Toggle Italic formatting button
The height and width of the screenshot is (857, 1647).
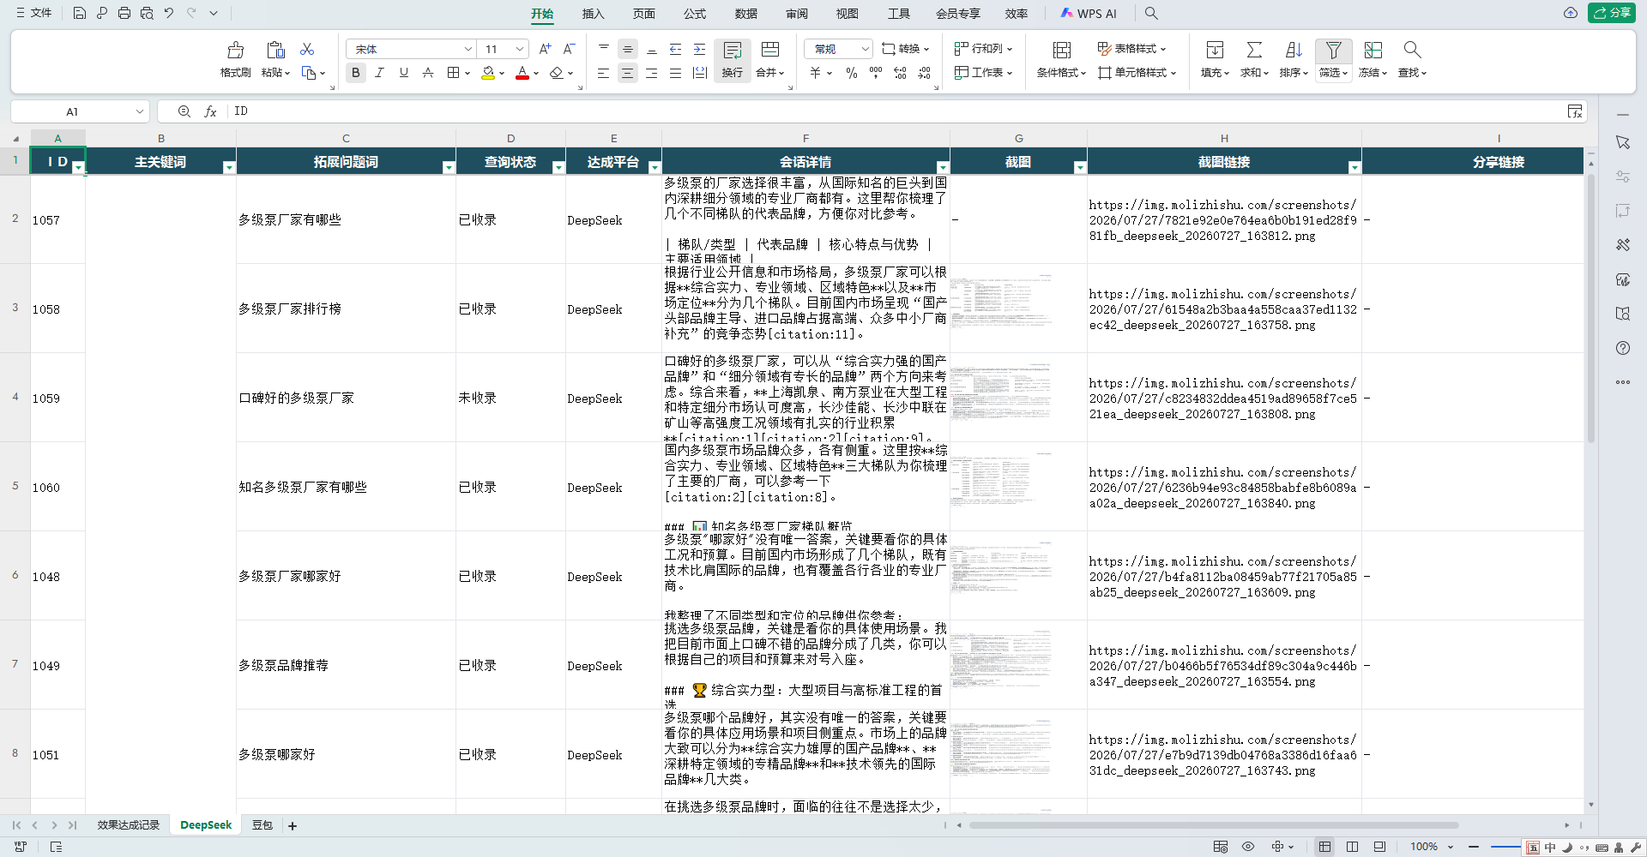click(379, 73)
